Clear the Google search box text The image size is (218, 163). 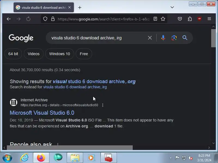(150, 38)
